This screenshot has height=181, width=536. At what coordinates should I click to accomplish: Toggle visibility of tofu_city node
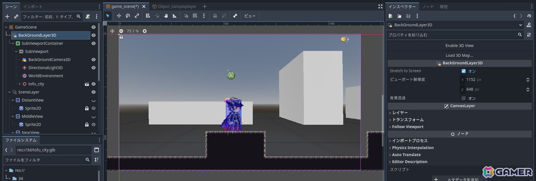94,84
